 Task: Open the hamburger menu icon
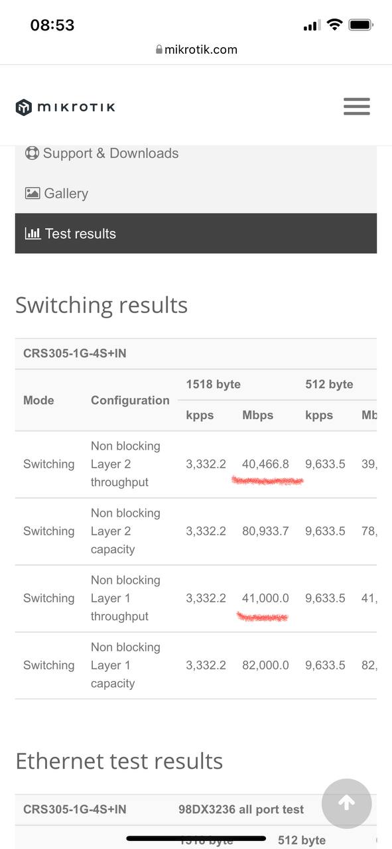356,107
